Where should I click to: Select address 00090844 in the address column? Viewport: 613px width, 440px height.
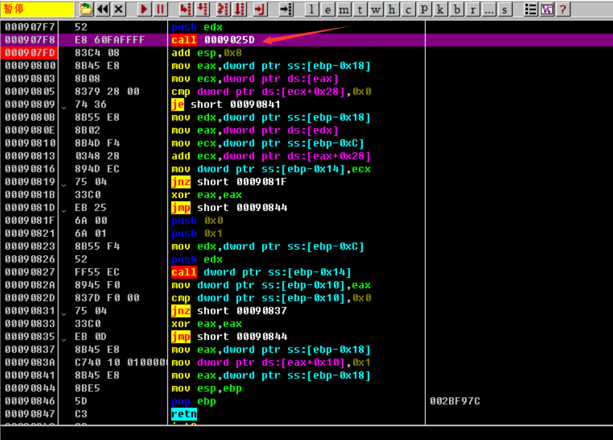(x=30, y=388)
